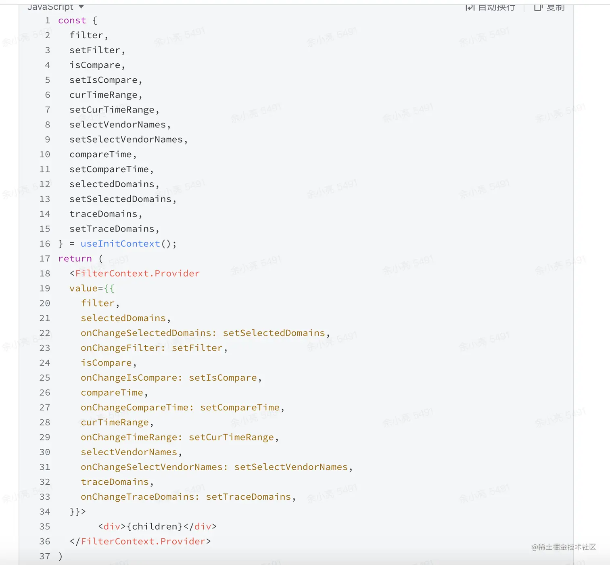The image size is (610, 565).
Task: Click 'selectVendorNames,' on line 30
Action: (131, 452)
